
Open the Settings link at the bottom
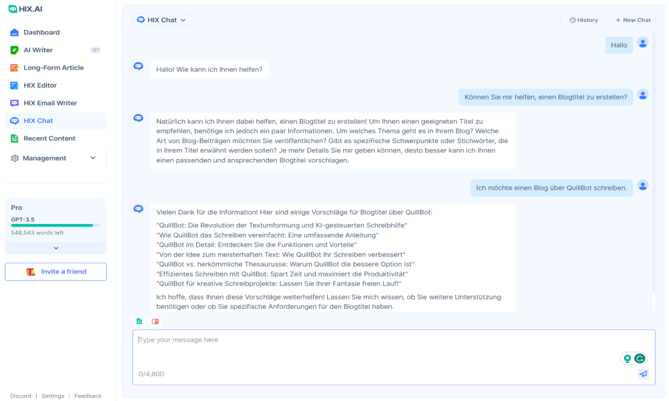[x=53, y=396]
